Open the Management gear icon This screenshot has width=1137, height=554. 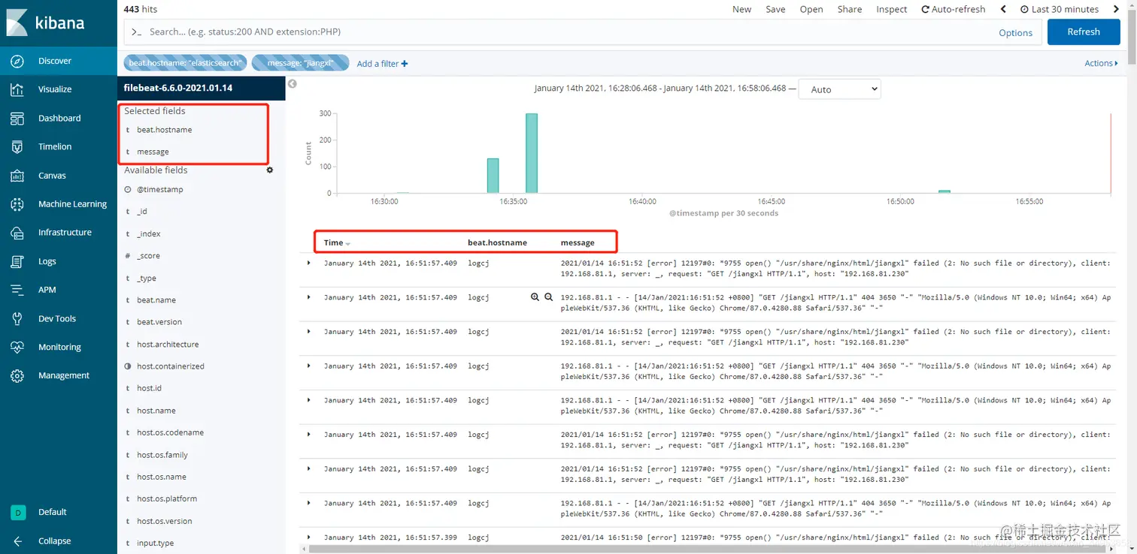point(17,376)
